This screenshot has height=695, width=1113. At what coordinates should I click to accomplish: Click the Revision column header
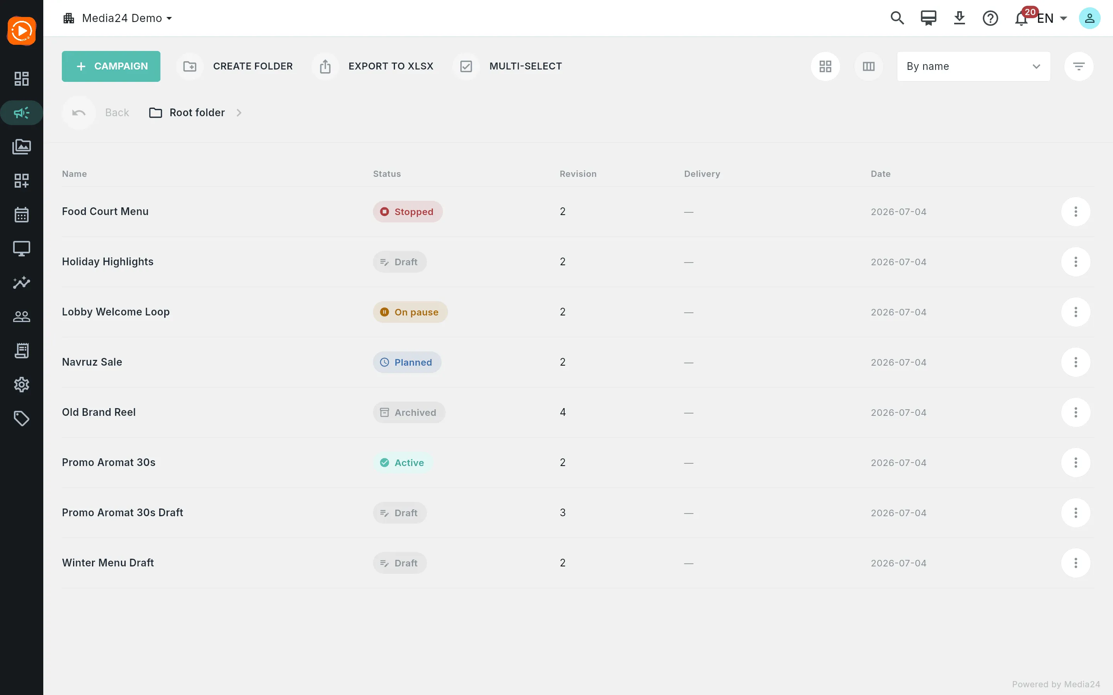pos(578,174)
